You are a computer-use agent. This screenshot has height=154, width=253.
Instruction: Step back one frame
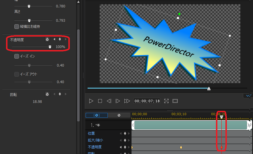tap(109, 101)
